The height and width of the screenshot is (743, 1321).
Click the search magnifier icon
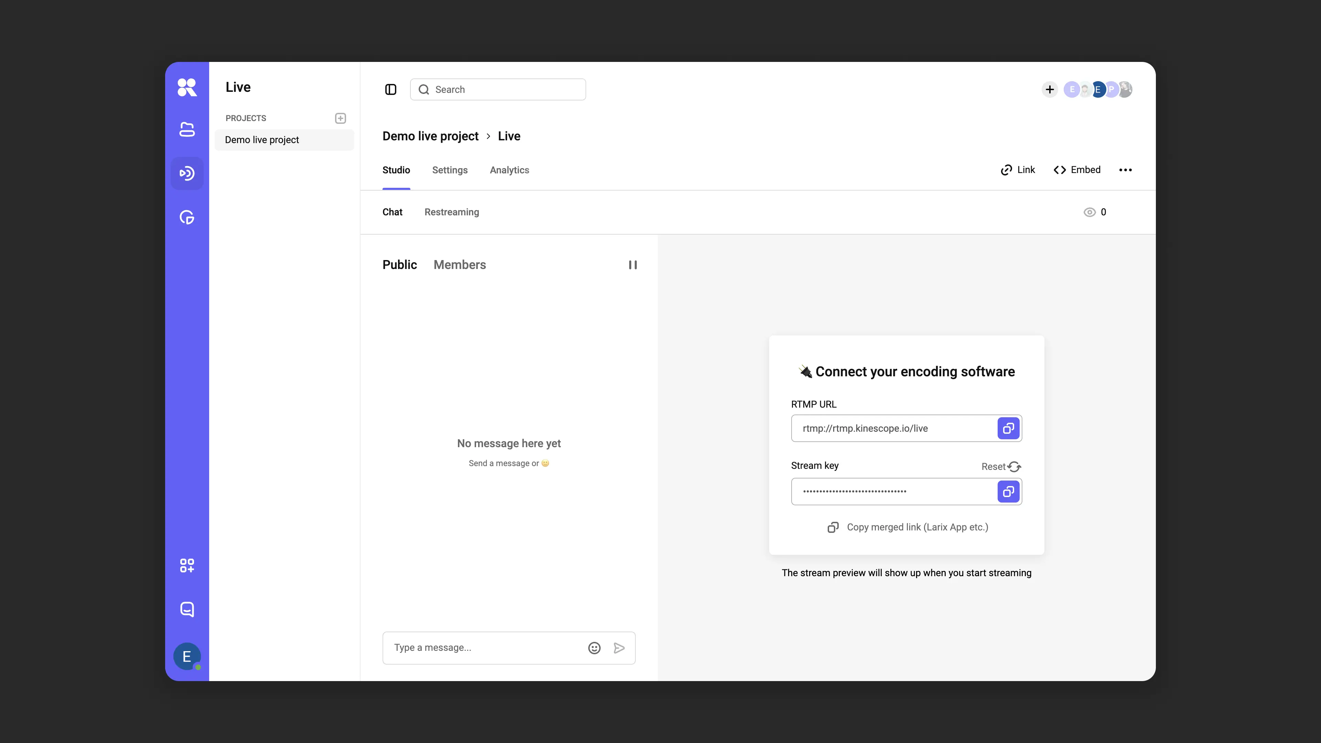[423, 90]
